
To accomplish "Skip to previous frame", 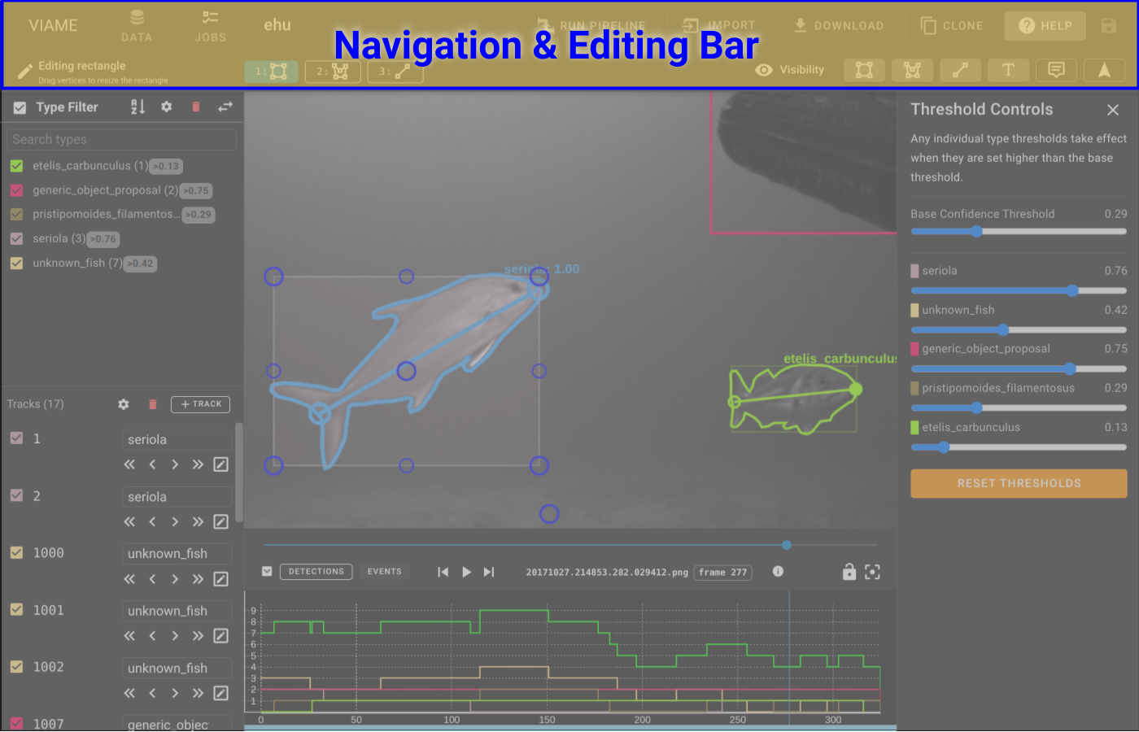I will tap(443, 572).
